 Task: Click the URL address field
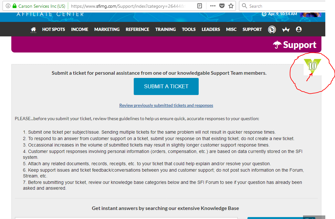click(128, 6)
